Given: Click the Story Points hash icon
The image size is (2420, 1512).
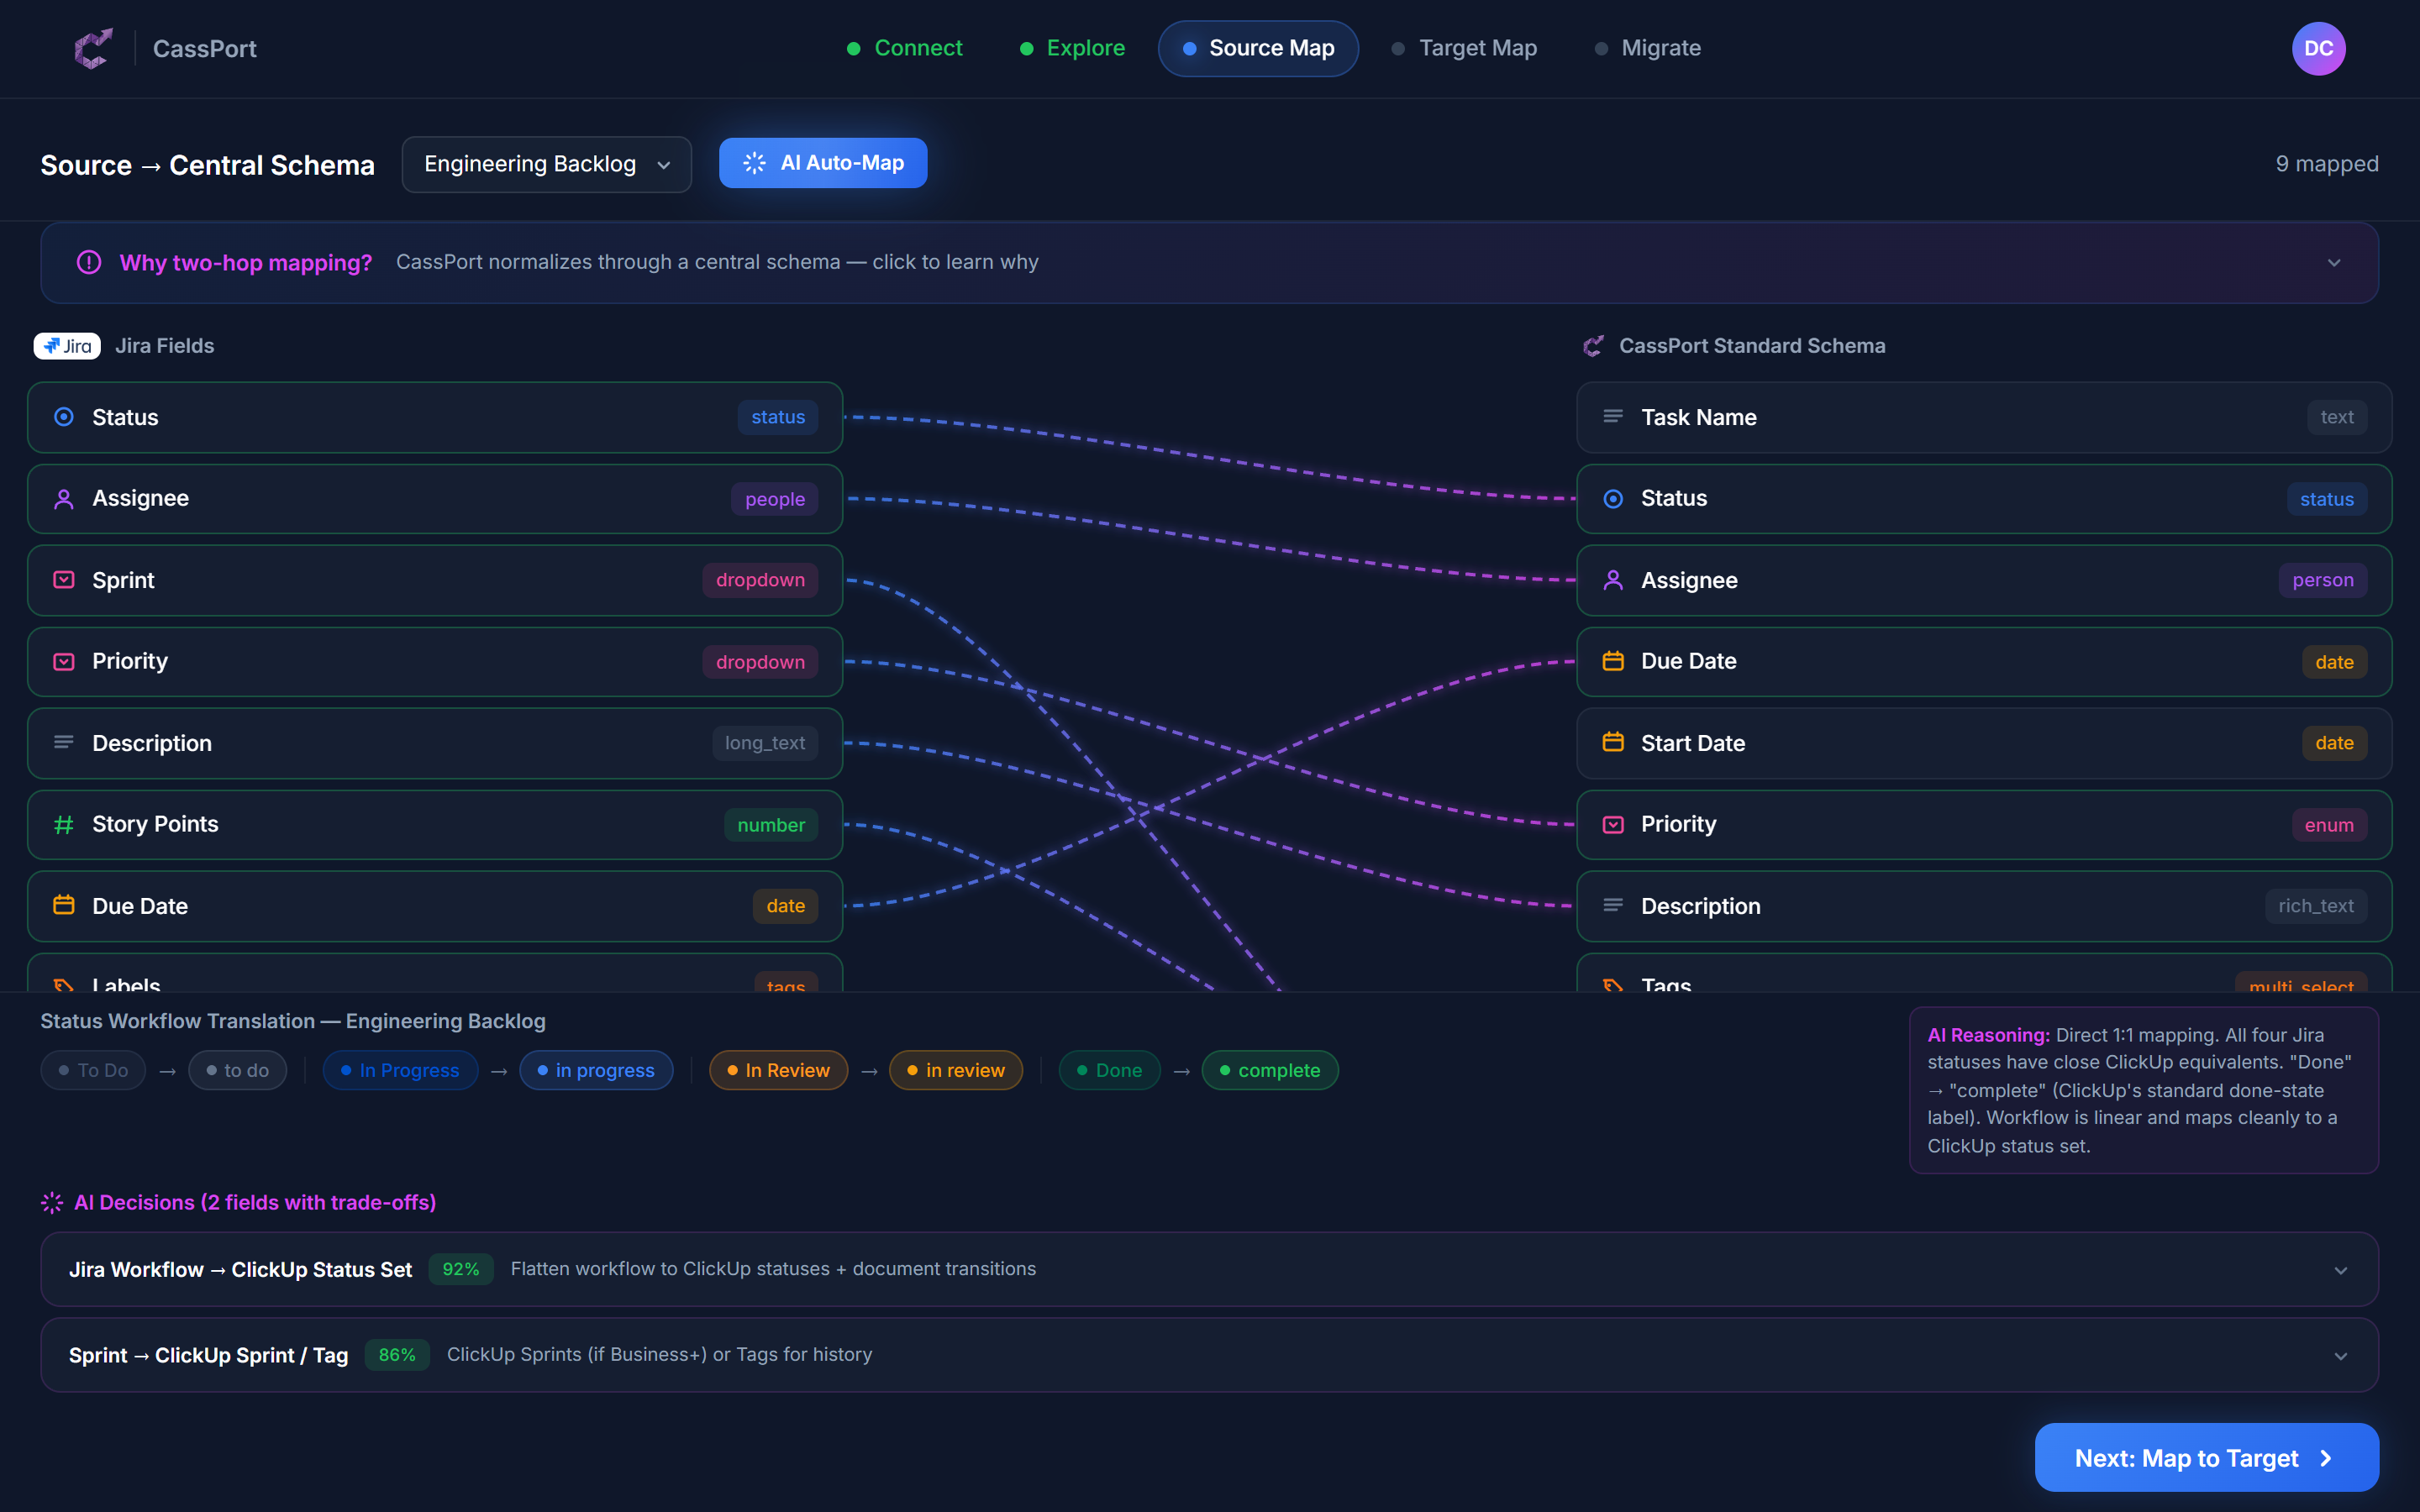Looking at the screenshot, I should tap(64, 824).
